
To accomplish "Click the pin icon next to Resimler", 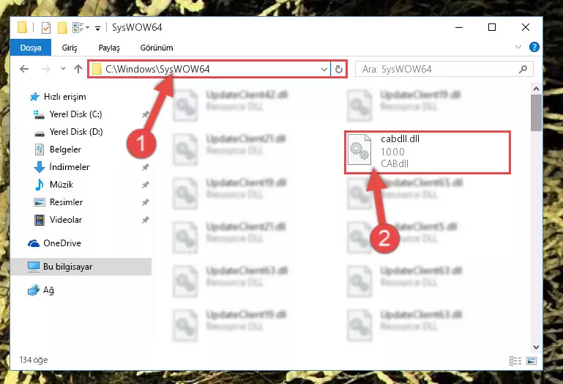I will tap(145, 202).
